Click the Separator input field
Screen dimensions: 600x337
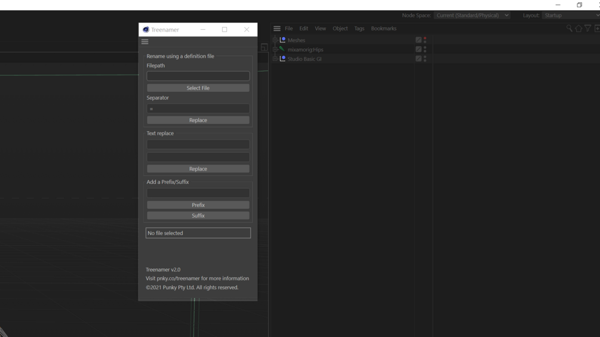198,109
